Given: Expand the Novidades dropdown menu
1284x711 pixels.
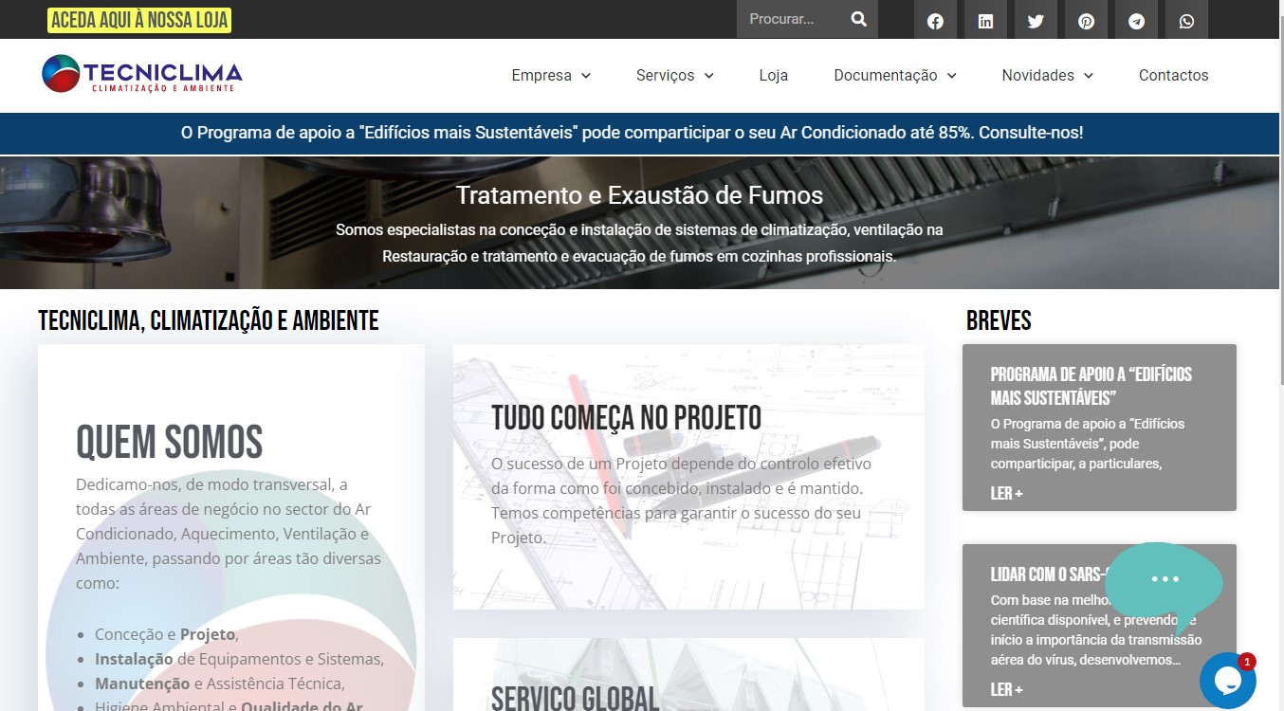Looking at the screenshot, I should coord(1047,75).
